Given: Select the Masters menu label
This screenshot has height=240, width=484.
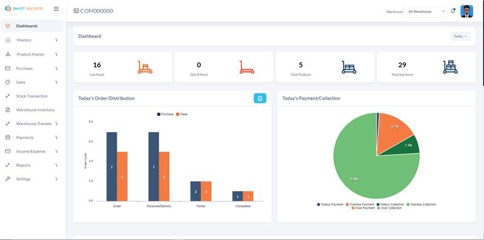Looking at the screenshot, I should (x=24, y=40).
